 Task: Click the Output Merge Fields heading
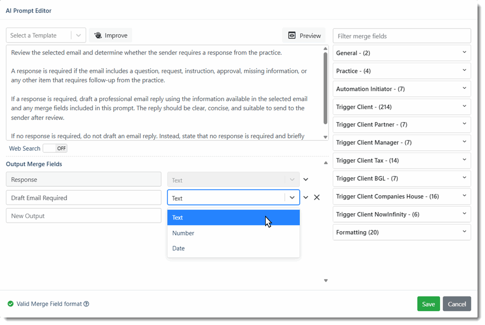(x=34, y=164)
